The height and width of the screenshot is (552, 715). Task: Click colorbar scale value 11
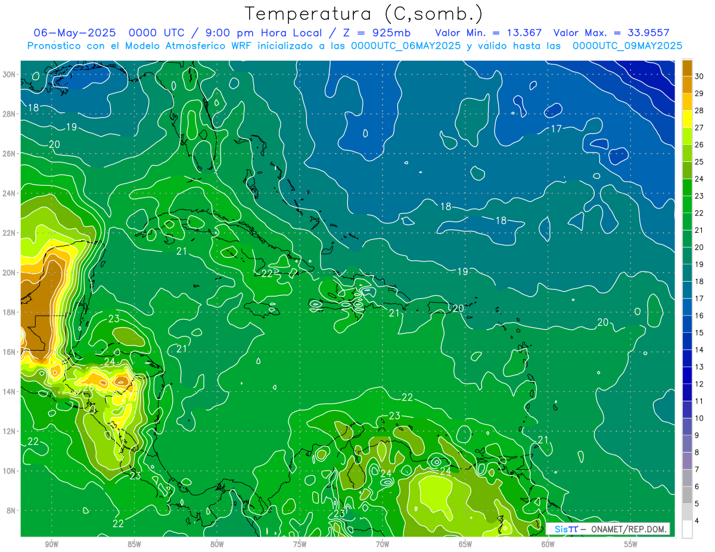pyautogui.click(x=700, y=401)
